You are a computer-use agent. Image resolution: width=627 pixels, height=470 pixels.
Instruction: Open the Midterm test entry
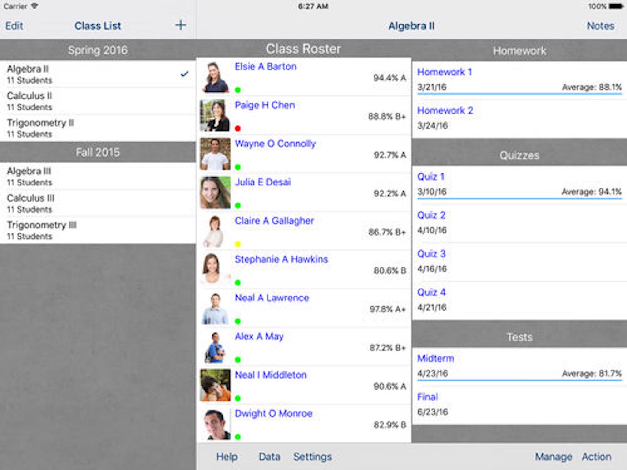[435, 358]
